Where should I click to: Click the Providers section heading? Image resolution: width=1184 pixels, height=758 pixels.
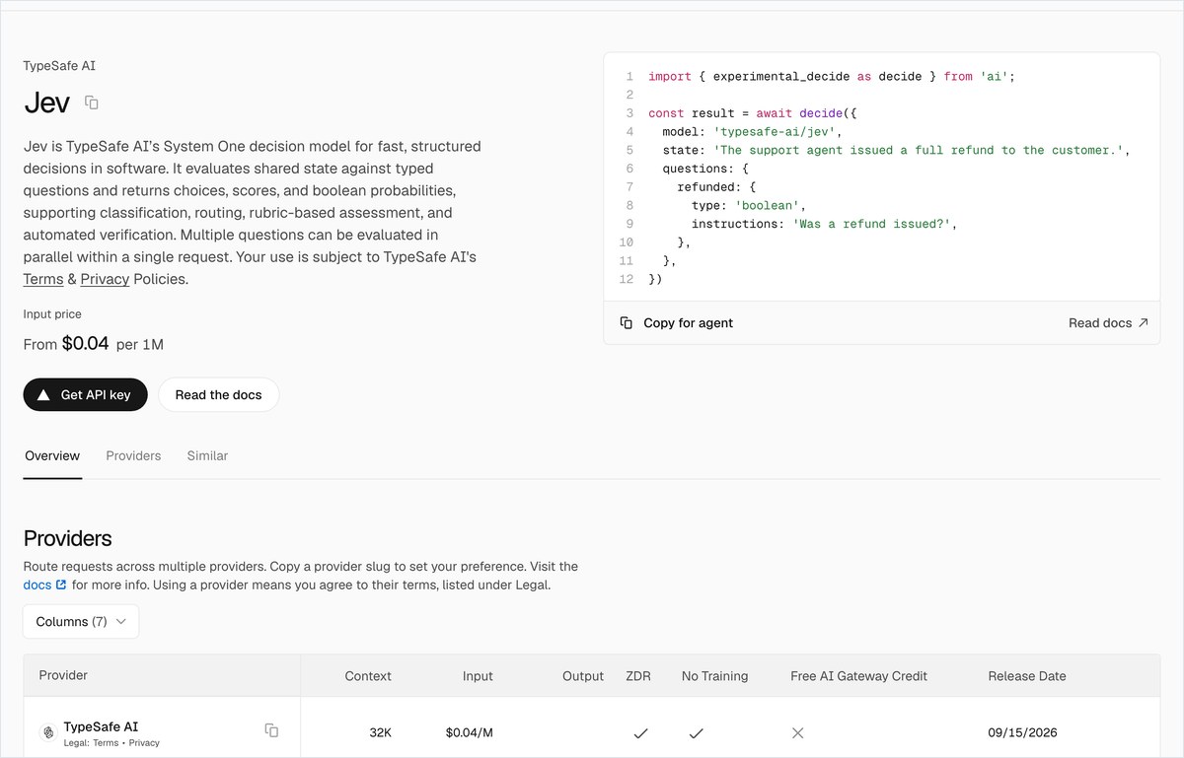coord(67,538)
